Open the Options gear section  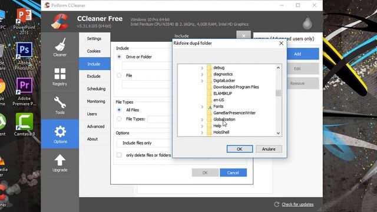60,134
